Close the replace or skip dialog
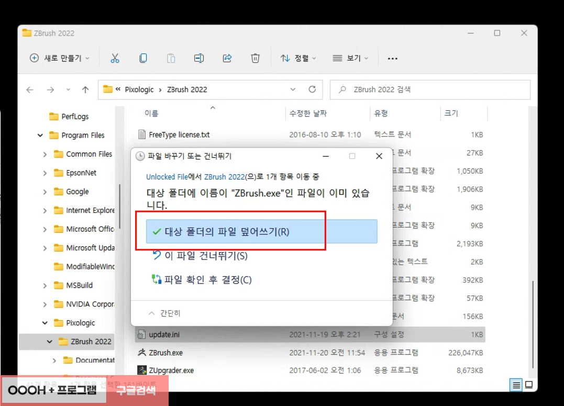Image resolution: width=564 pixels, height=406 pixels. pos(379,156)
